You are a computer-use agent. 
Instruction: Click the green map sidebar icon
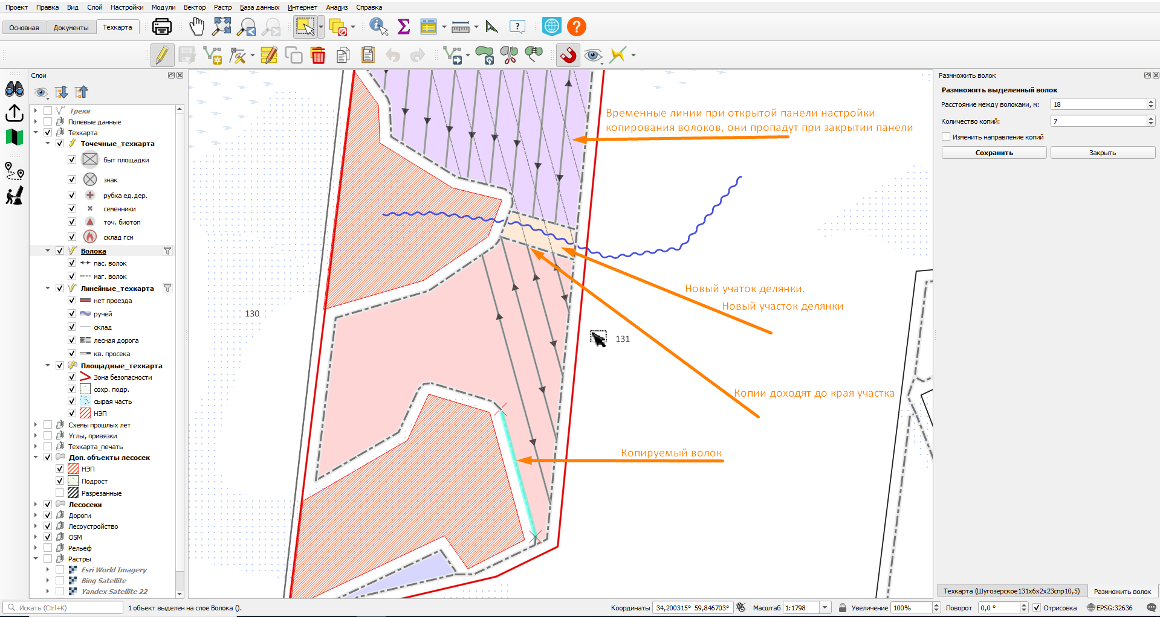(x=14, y=137)
